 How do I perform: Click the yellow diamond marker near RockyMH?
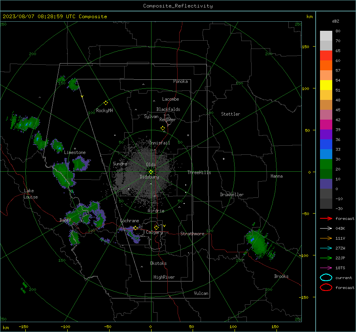pos(106,103)
